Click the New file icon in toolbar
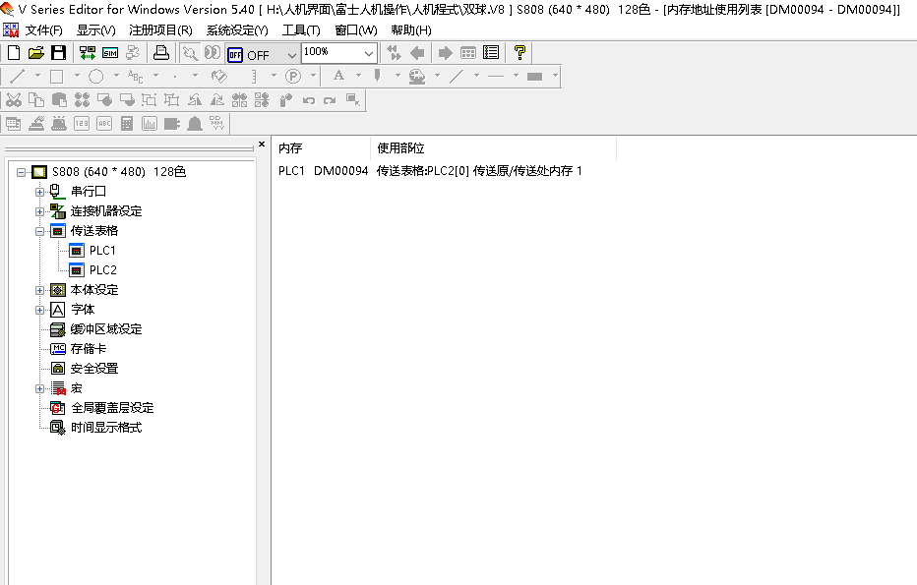917x585 pixels. 13,53
